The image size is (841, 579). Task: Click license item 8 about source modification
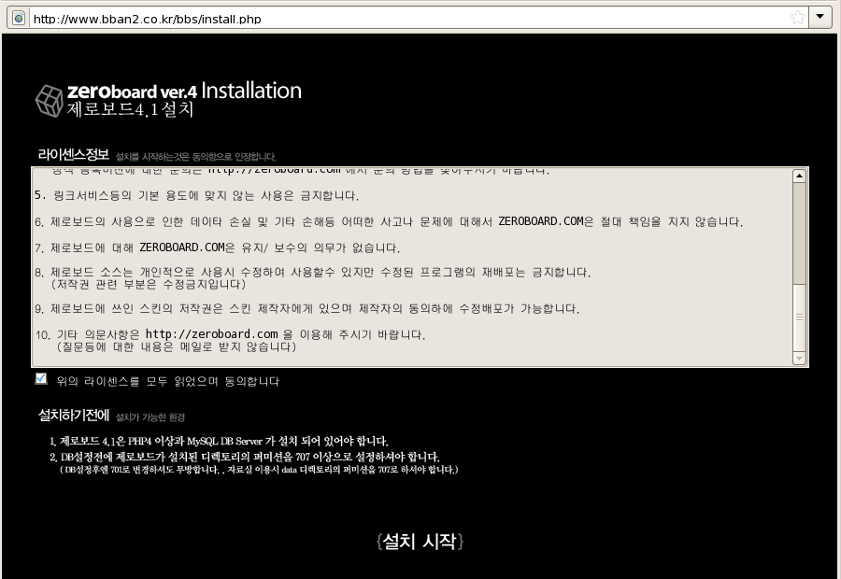[313, 277]
